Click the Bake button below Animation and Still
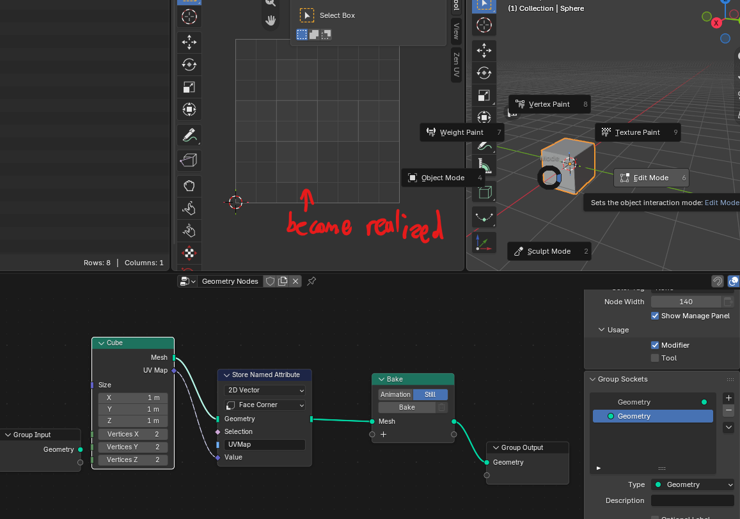Image resolution: width=740 pixels, height=519 pixels. pyautogui.click(x=407, y=407)
